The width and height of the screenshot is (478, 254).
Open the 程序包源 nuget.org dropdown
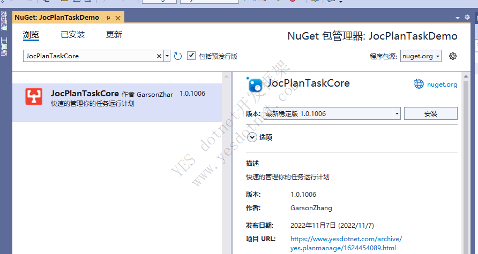point(421,56)
